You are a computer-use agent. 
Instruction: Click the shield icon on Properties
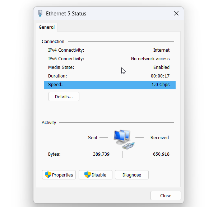(48, 175)
